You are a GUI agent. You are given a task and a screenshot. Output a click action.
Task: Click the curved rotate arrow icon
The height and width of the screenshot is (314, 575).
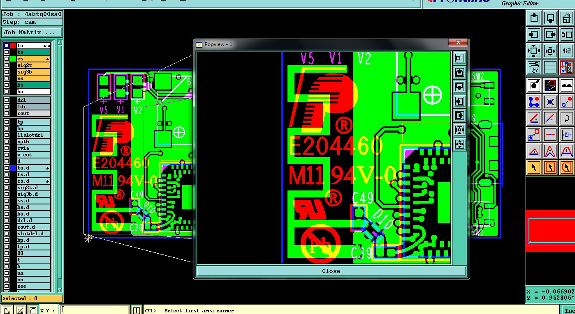pos(567,118)
